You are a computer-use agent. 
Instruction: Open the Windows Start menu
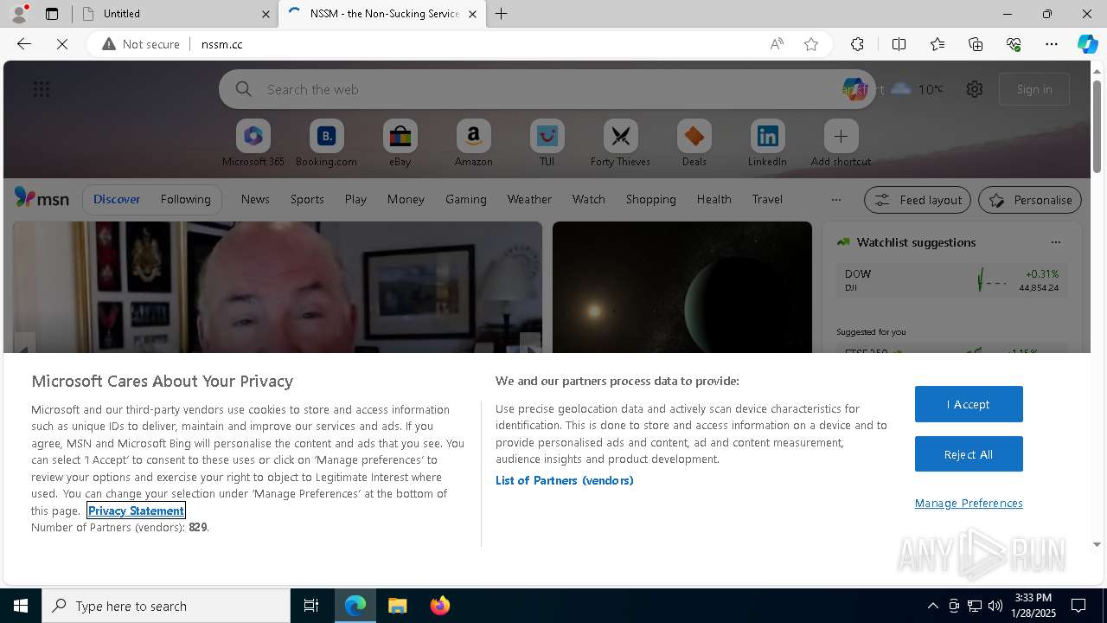pos(21,606)
